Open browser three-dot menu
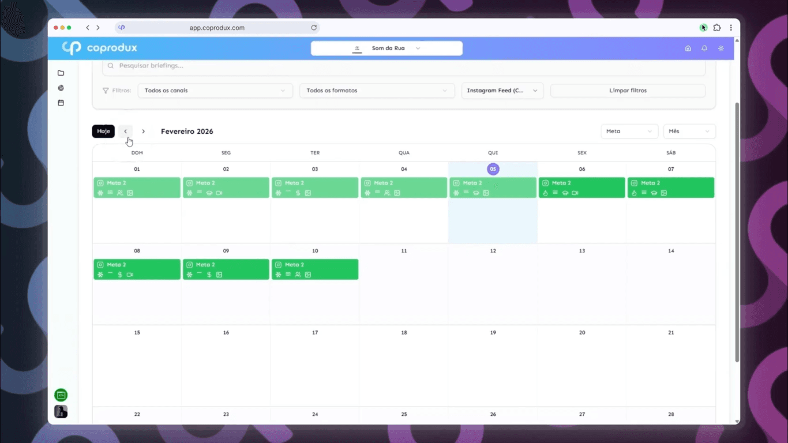 pyautogui.click(x=731, y=28)
